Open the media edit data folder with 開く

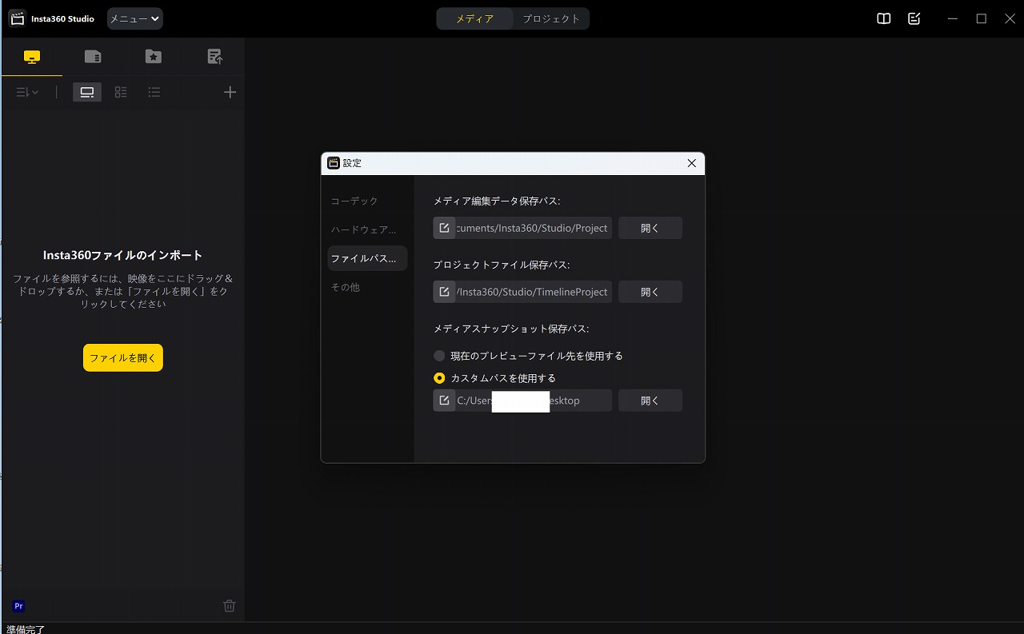(x=650, y=228)
